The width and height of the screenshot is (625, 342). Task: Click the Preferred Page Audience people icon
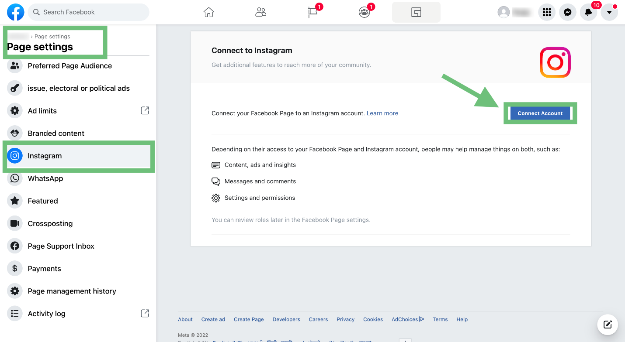pos(15,66)
